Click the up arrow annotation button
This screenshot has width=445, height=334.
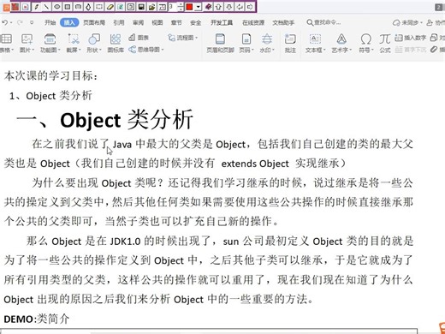pyautogui.click(x=219, y=7)
